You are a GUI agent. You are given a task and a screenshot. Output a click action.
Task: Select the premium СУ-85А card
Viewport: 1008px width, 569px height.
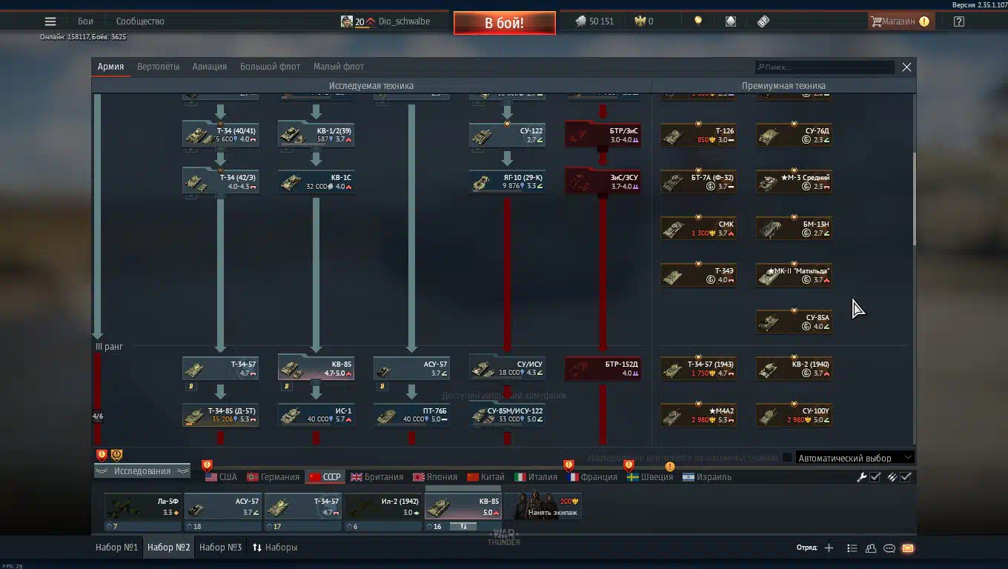[x=794, y=322]
